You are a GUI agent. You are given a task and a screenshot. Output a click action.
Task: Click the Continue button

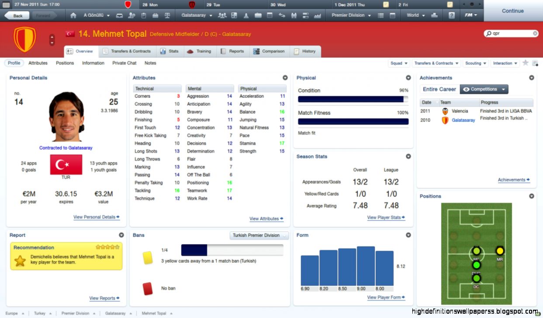pyautogui.click(x=513, y=11)
